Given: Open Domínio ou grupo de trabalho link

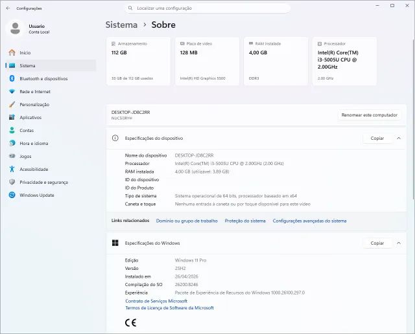Looking at the screenshot, I should click(187, 221).
